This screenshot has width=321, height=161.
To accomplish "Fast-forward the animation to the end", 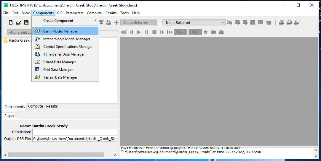I will [170, 32].
